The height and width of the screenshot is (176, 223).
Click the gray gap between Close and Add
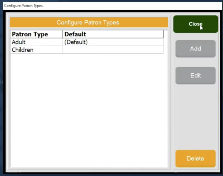click(x=195, y=36)
